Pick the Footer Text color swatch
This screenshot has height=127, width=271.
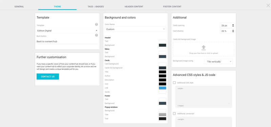click(163, 99)
